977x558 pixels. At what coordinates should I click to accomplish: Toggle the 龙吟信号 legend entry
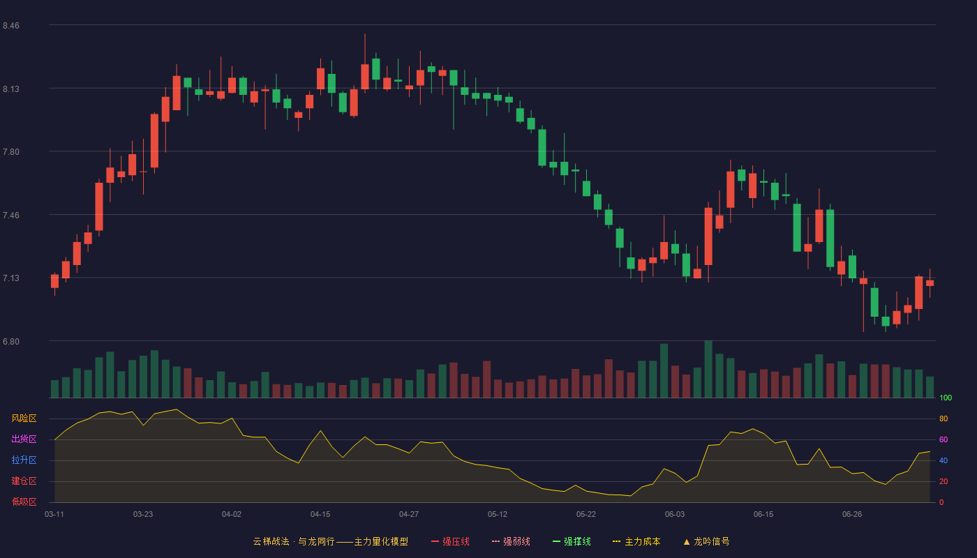pyautogui.click(x=706, y=541)
